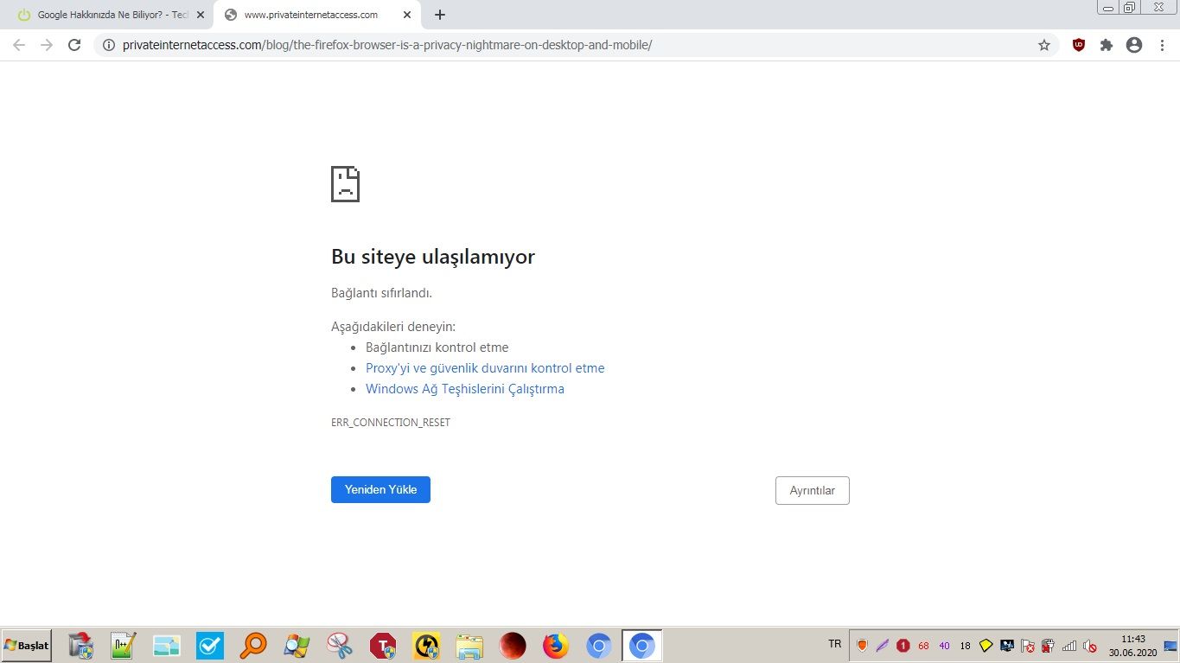
Task: Launch the Snipping Tool scissors icon
Action: point(340,646)
